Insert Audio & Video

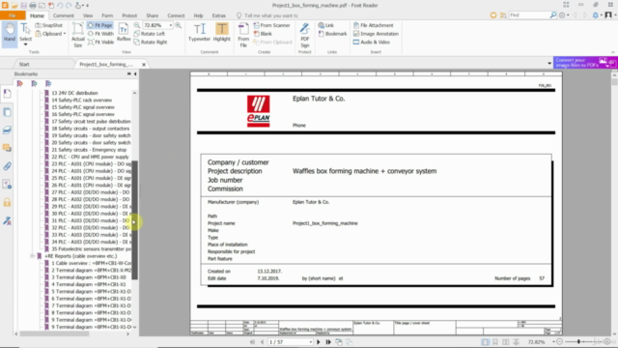[x=371, y=42]
